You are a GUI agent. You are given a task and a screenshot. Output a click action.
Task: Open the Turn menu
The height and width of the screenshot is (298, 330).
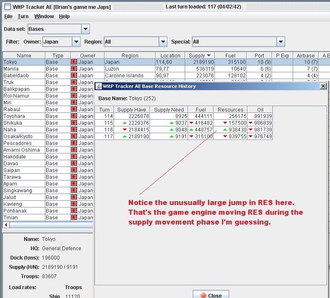tap(23, 16)
